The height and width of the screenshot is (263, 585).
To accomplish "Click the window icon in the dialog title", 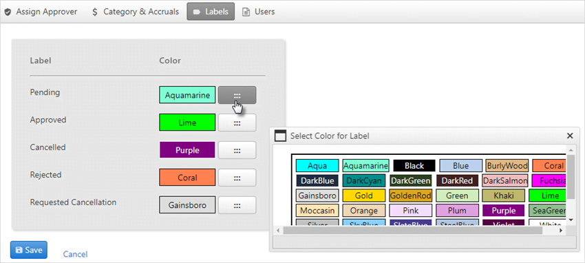I will coord(280,136).
